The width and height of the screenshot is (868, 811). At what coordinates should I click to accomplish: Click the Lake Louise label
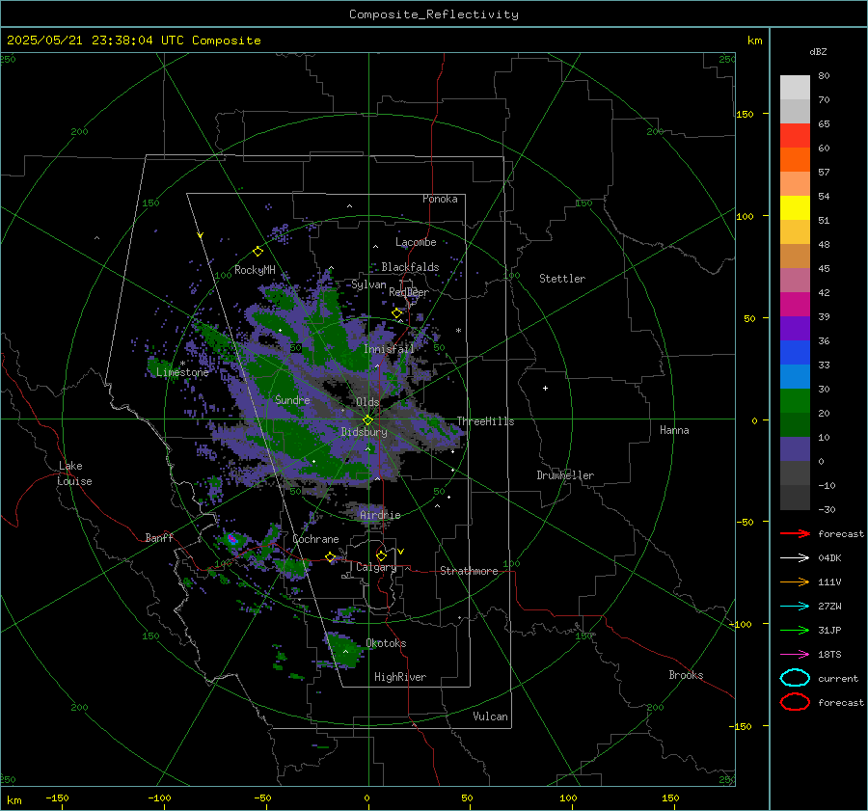pos(75,473)
